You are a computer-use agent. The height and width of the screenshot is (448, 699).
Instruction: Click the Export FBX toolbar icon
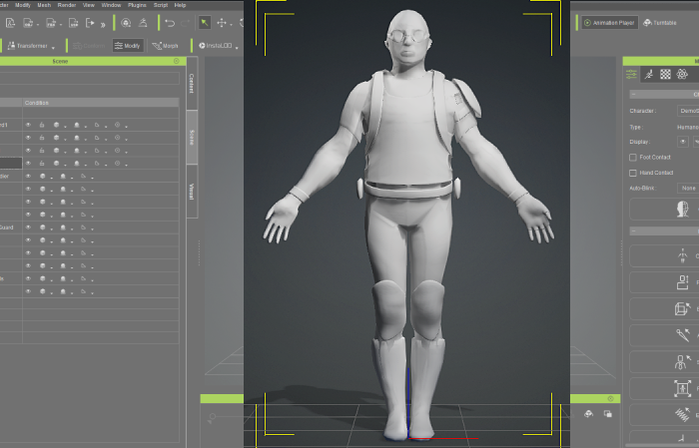pos(51,23)
